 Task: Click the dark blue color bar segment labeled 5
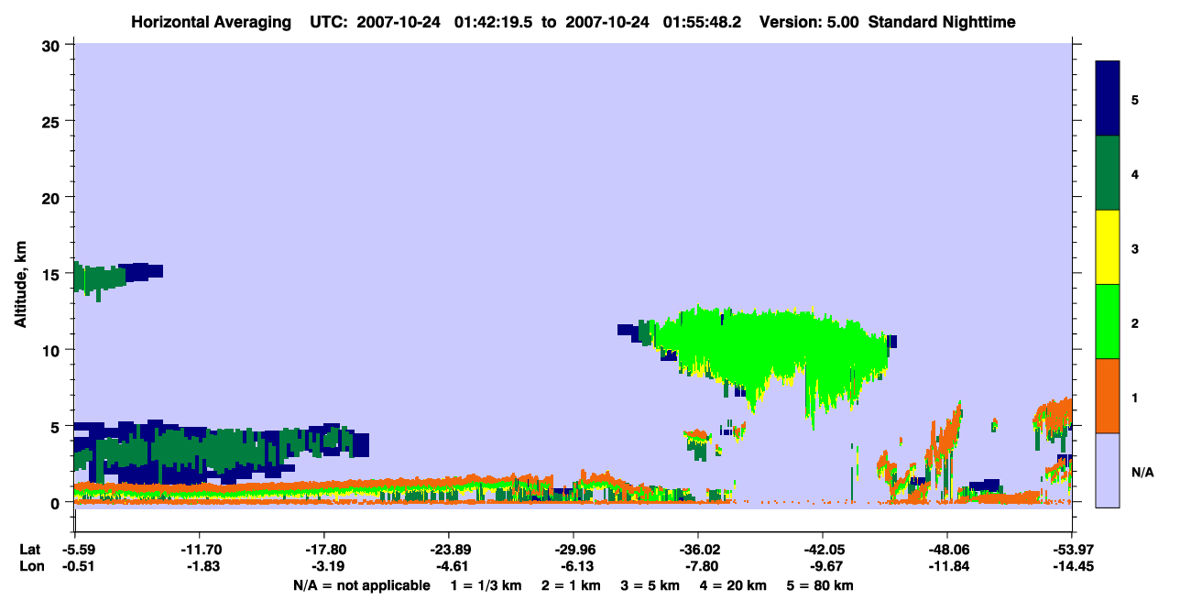point(1108,98)
